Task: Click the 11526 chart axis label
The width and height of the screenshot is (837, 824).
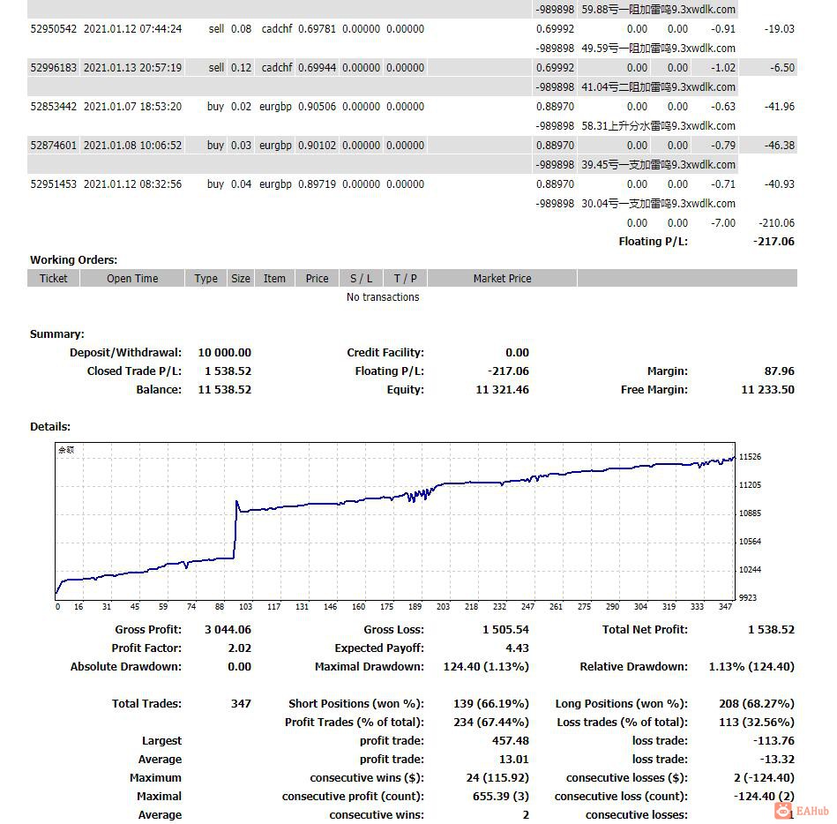Action: pos(750,457)
